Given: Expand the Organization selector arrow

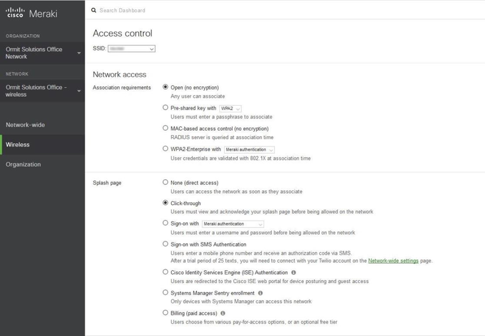Looking at the screenshot, I should 79,53.
